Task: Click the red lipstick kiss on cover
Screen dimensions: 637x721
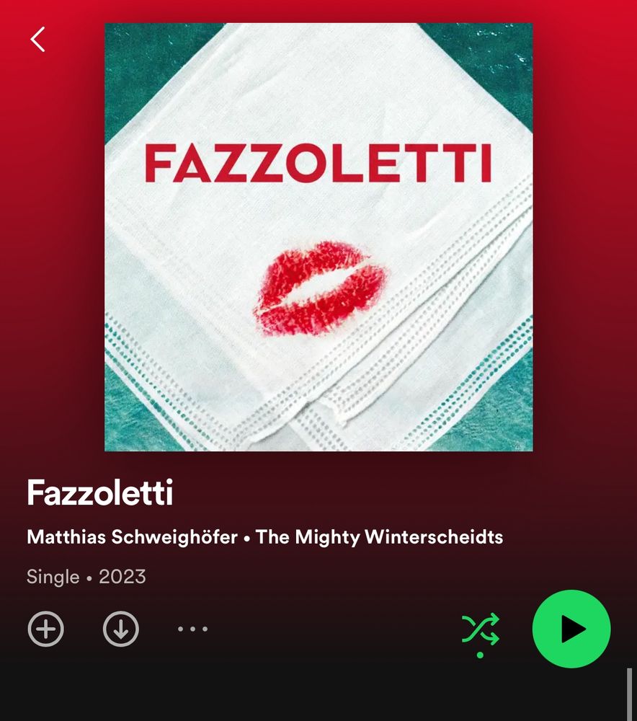Action: coord(321,287)
